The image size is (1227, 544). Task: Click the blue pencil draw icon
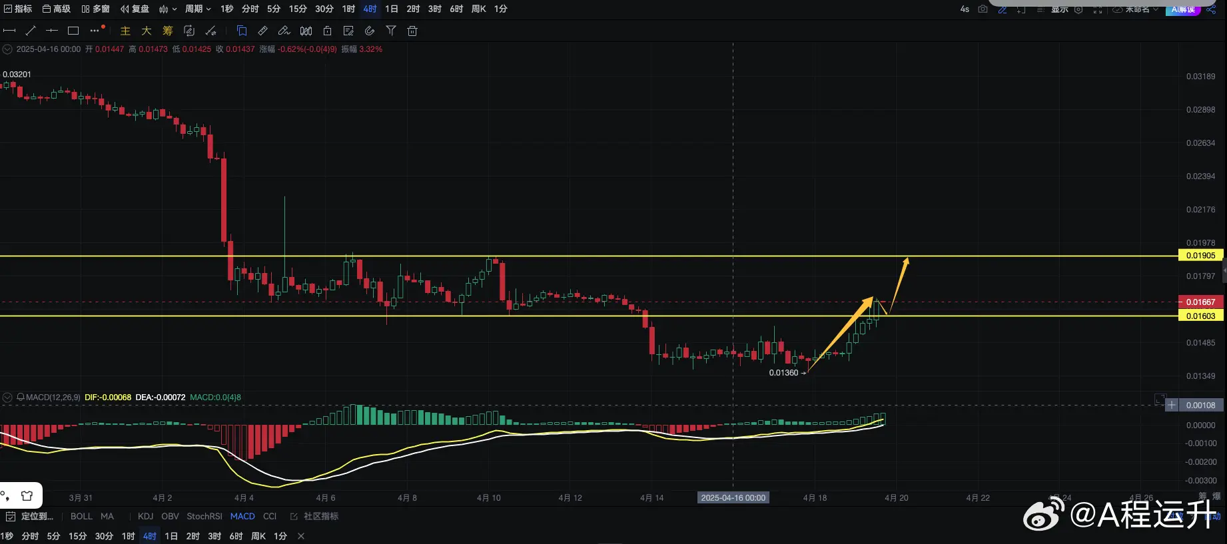pyautogui.click(x=1002, y=9)
